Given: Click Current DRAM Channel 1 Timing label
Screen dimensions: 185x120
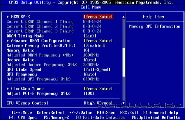Looking at the screenshot, I should point(40,22).
